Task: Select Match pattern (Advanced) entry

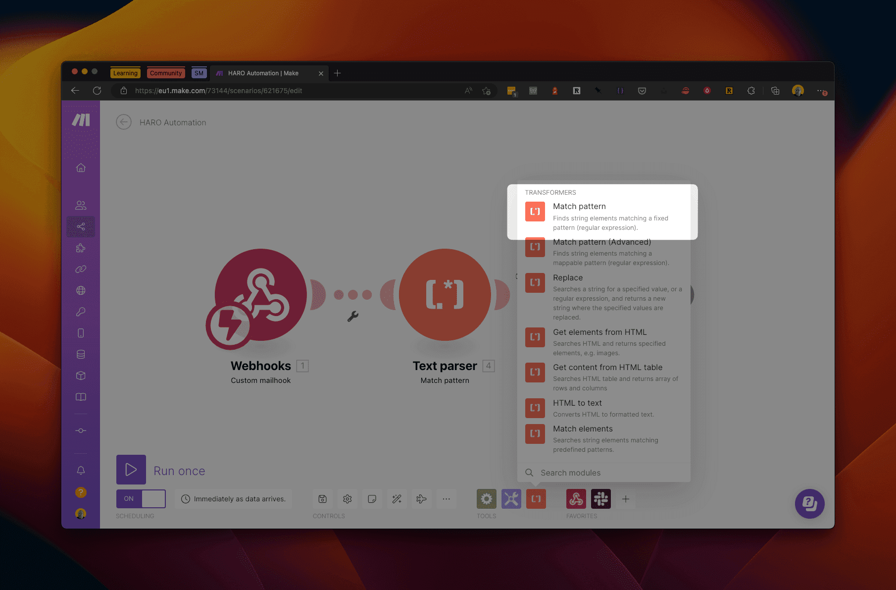Action: 603,252
